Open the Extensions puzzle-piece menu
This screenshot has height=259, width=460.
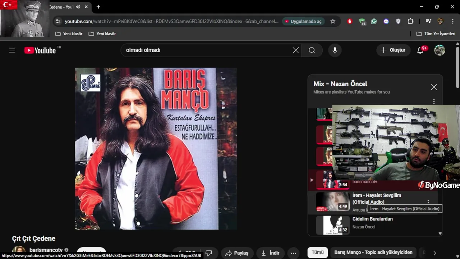(x=410, y=21)
